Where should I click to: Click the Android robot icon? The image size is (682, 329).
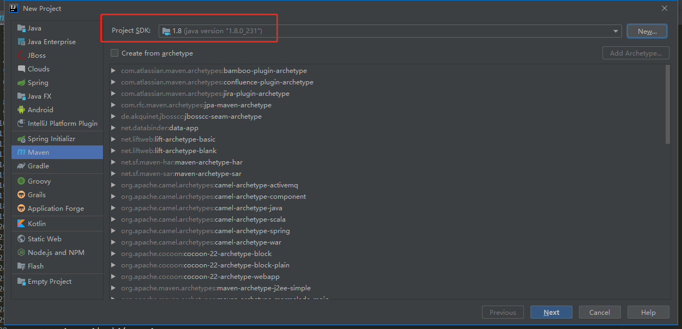tap(21, 110)
